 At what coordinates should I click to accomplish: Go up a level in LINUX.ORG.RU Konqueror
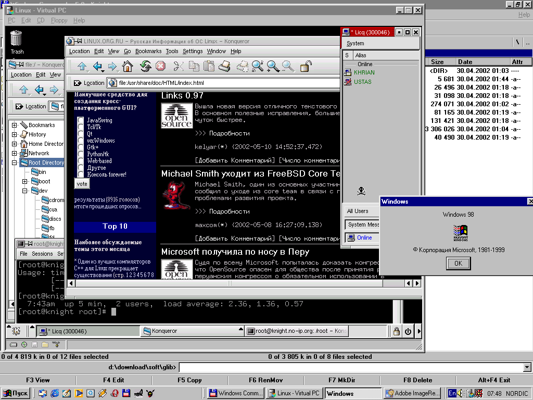(x=82, y=66)
